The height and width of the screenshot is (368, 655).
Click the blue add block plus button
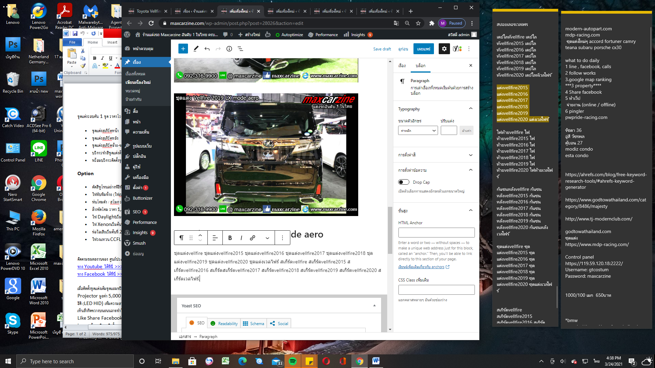pyautogui.click(x=183, y=49)
